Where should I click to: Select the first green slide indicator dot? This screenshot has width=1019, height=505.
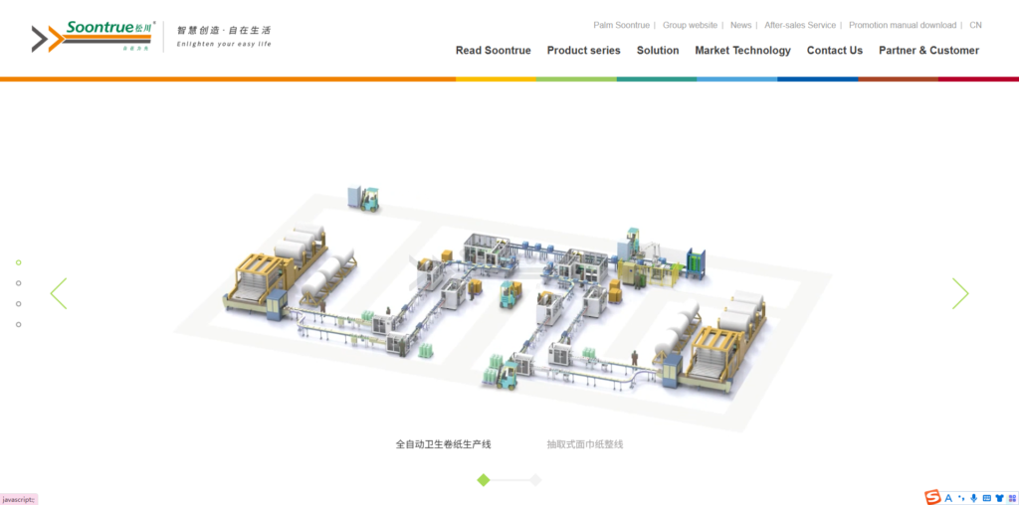[18, 262]
